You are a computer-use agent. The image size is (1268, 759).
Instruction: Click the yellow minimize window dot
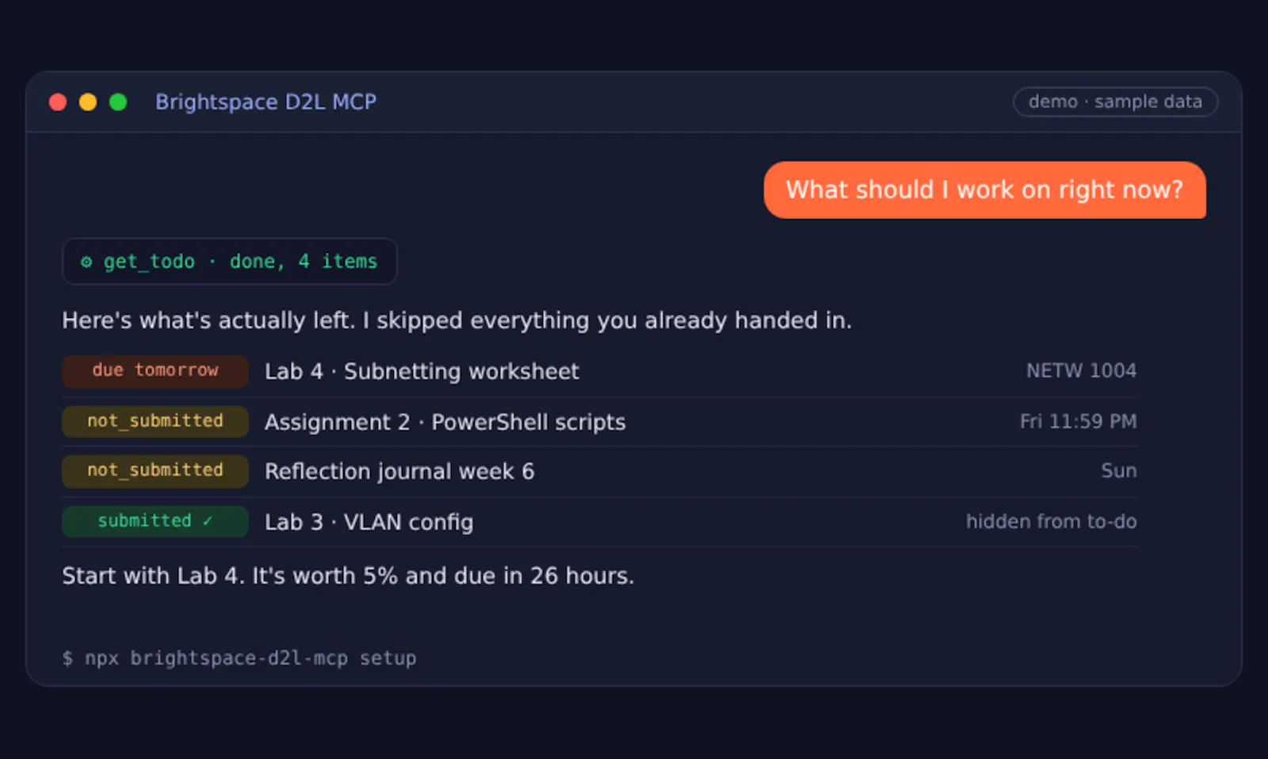88,102
